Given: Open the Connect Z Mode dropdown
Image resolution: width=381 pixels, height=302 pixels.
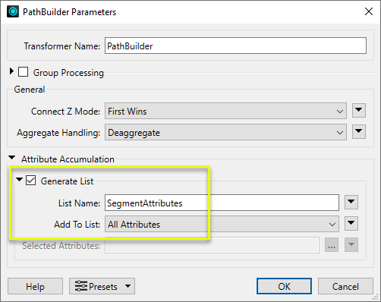Looking at the screenshot, I should tap(225, 111).
